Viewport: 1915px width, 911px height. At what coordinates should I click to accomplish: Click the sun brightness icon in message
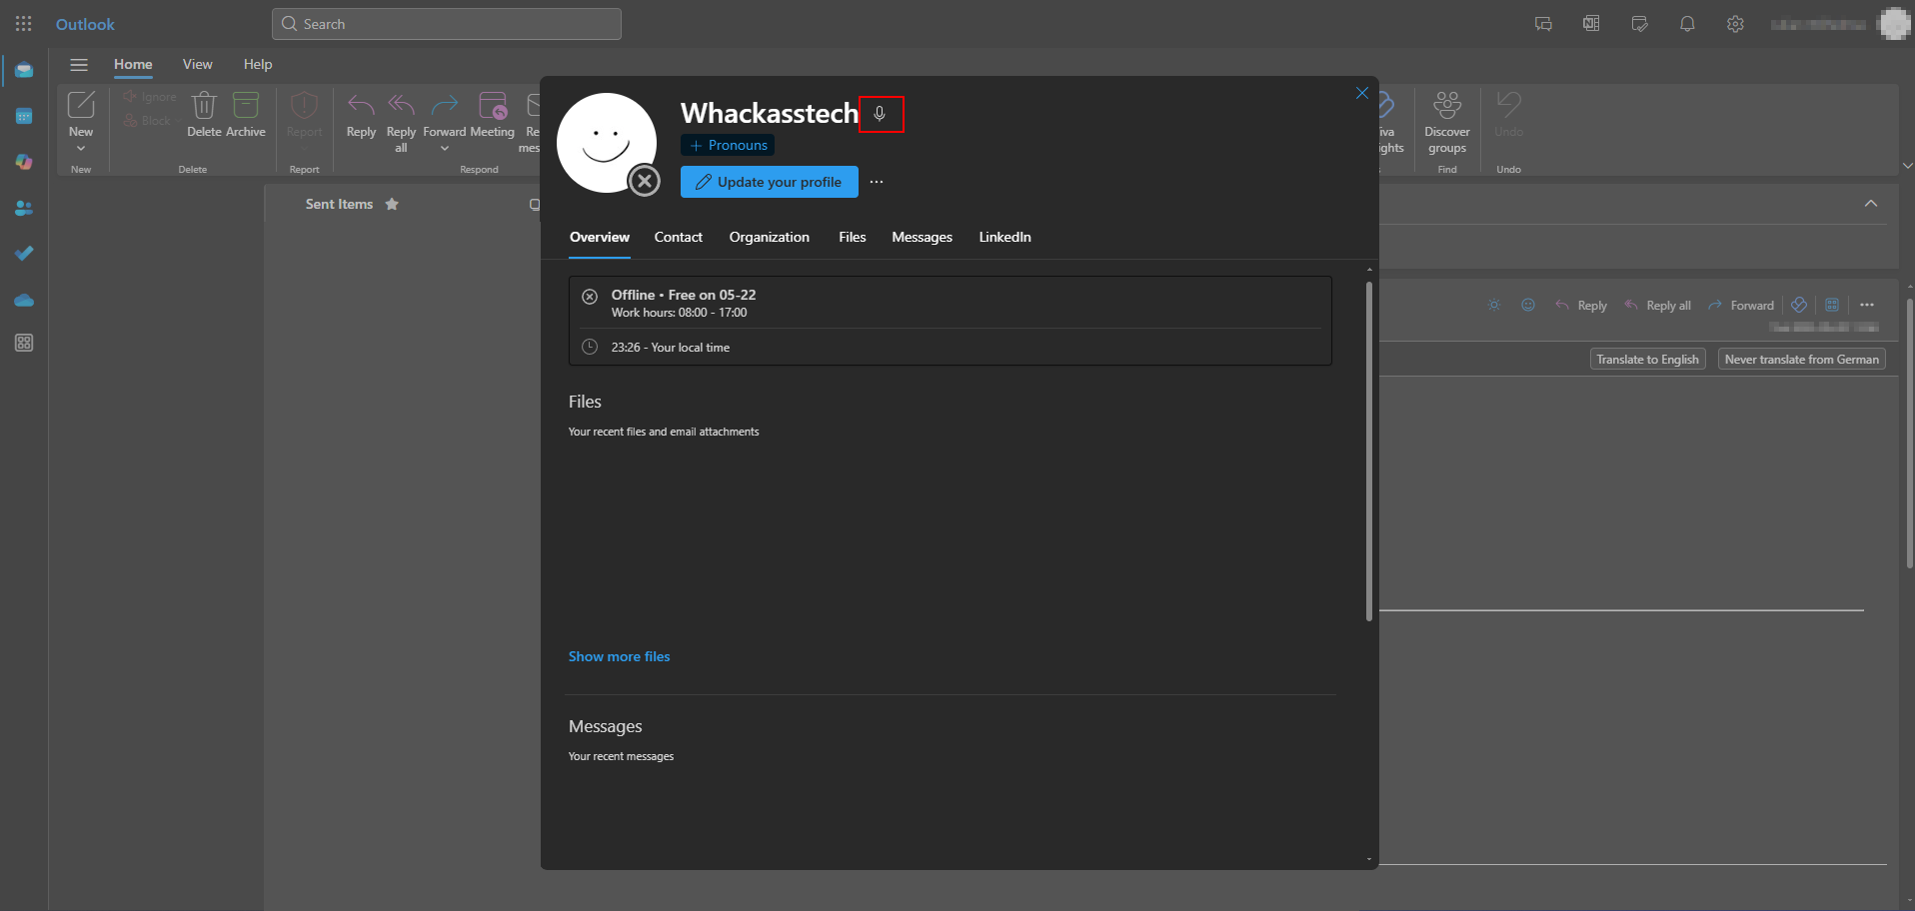1494,306
